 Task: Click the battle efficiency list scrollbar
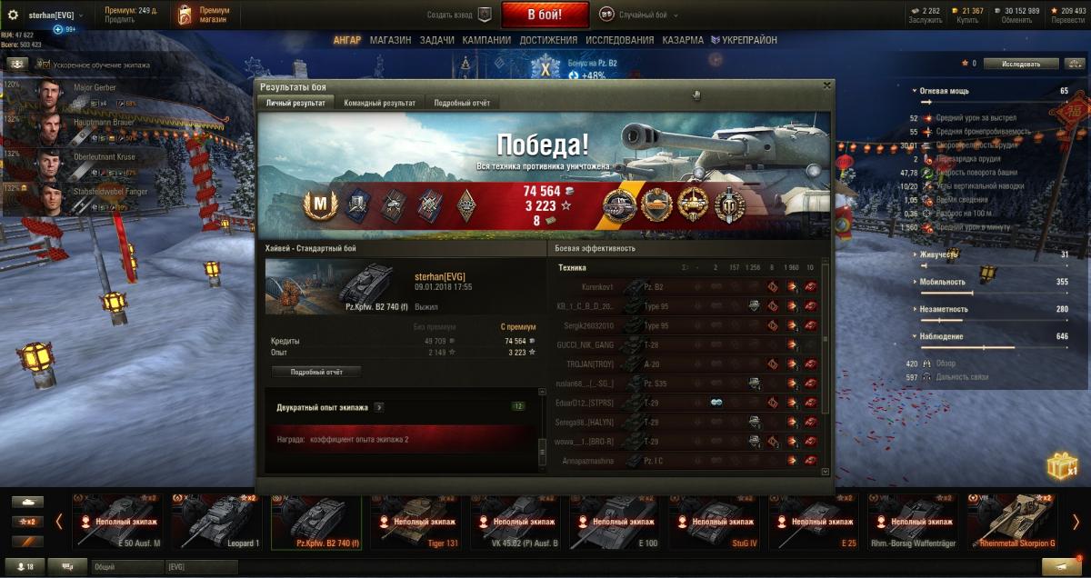click(x=826, y=336)
